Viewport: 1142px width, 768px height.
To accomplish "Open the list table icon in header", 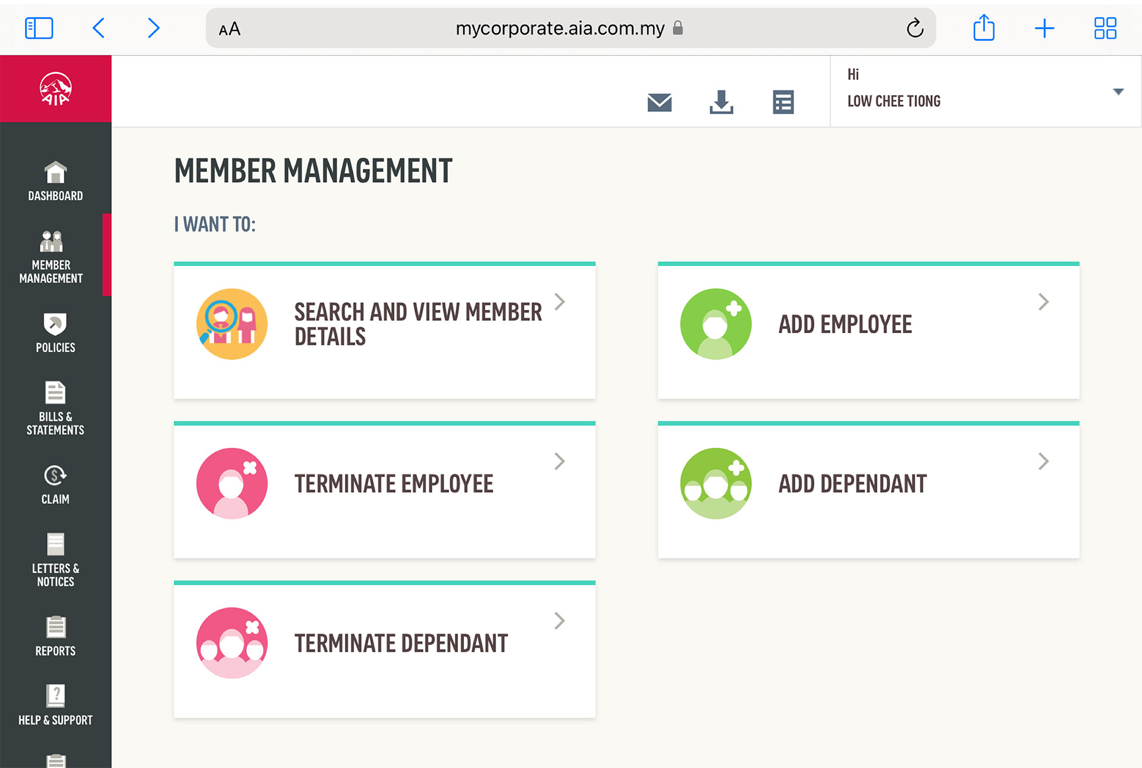I will (783, 102).
